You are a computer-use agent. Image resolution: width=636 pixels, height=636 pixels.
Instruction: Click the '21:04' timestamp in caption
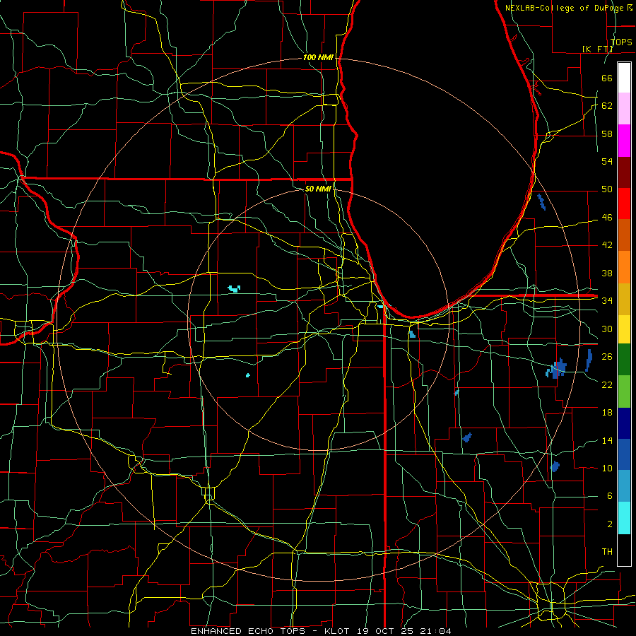(436, 631)
